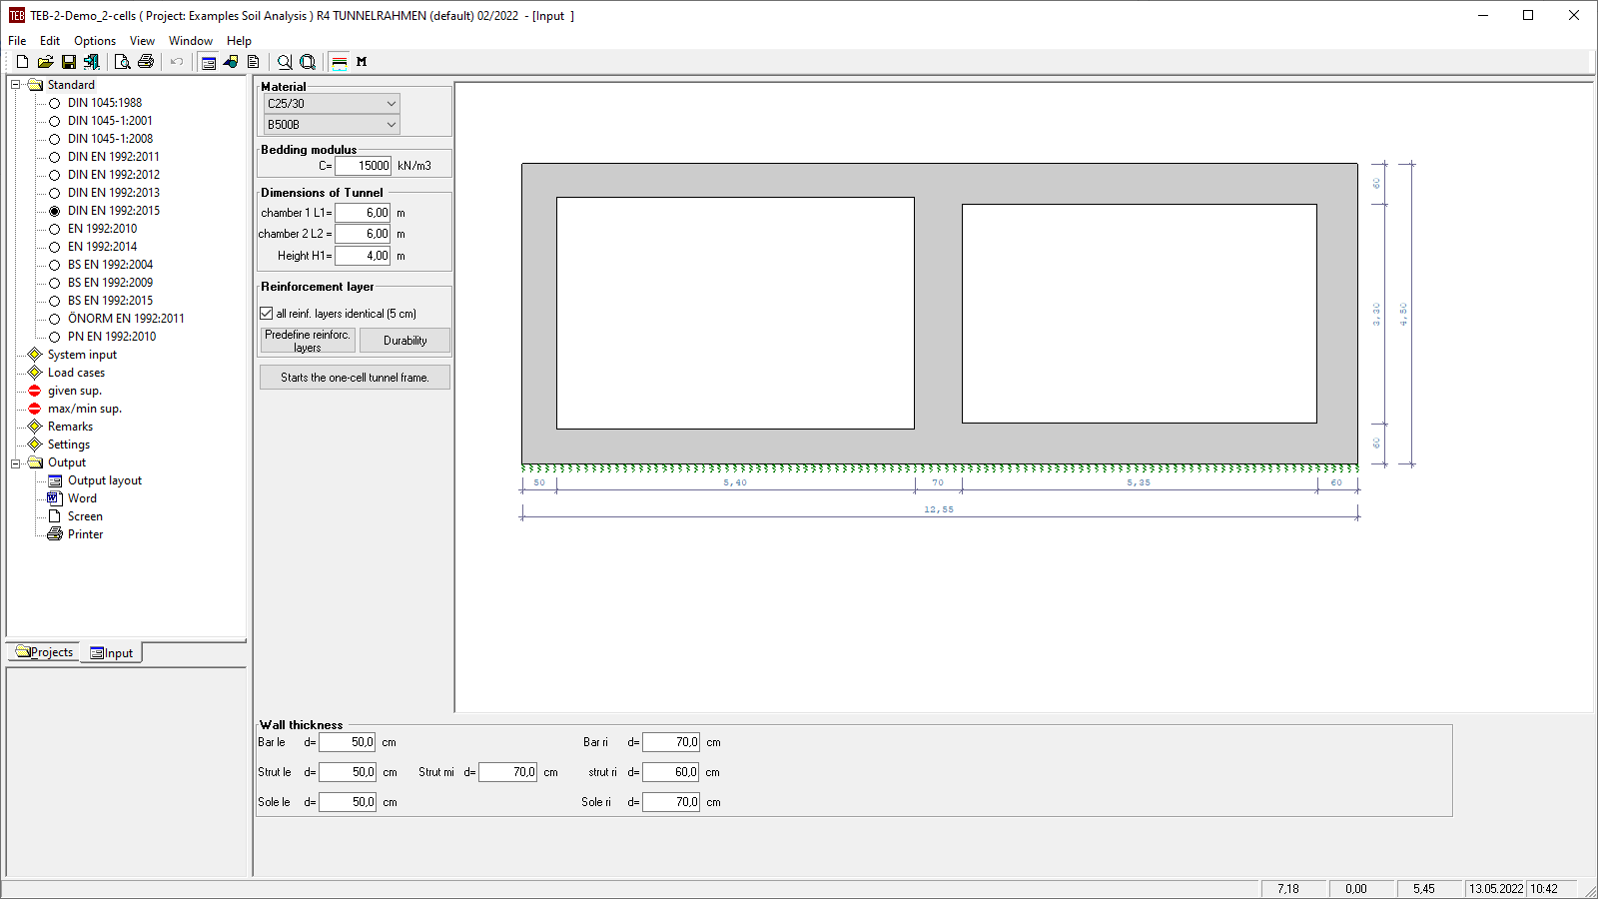The height and width of the screenshot is (899, 1598).
Task: Open the Options menu
Action: (x=95, y=41)
